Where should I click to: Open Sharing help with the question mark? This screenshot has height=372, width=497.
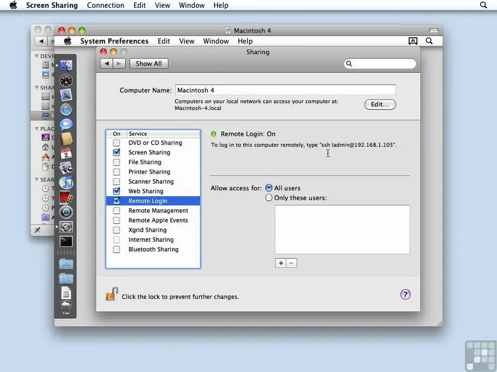(x=405, y=295)
